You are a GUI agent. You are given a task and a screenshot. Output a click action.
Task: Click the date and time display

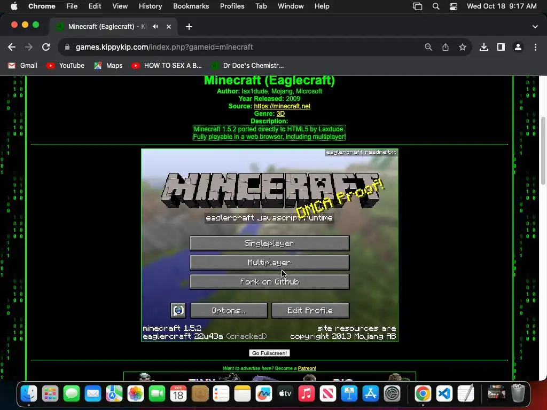(502, 6)
